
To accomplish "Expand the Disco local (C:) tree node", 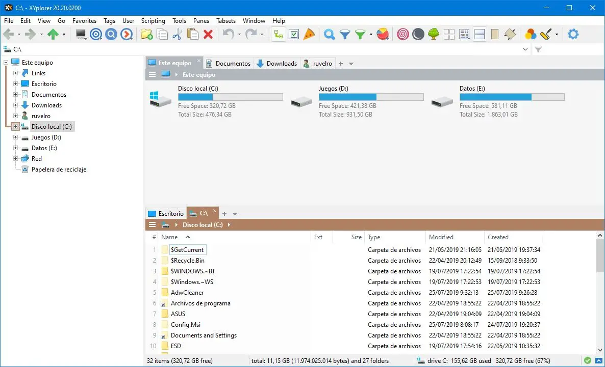I will pos(15,126).
